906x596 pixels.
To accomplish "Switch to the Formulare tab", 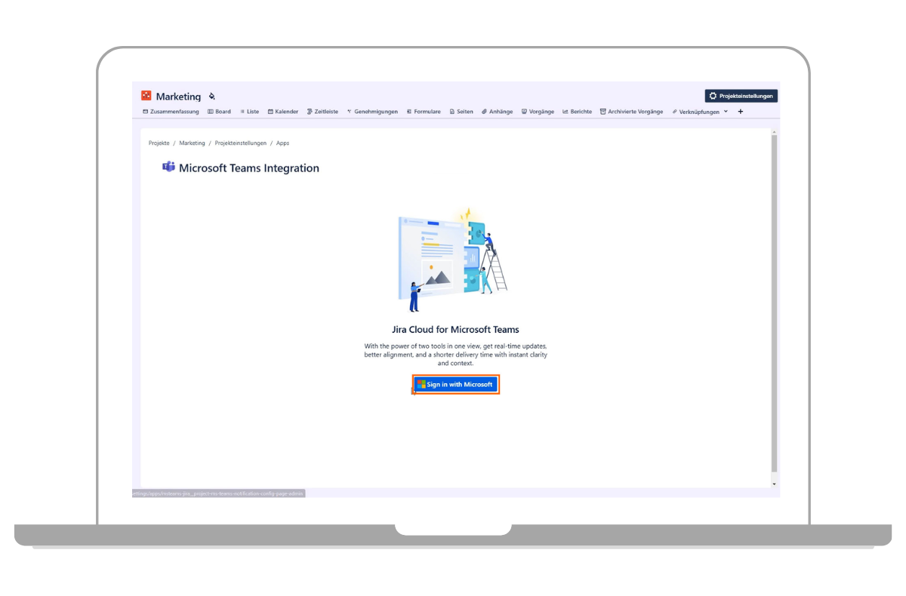I will 424,112.
